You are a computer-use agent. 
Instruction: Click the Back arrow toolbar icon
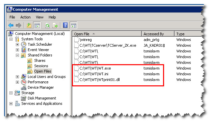point(11,25)
